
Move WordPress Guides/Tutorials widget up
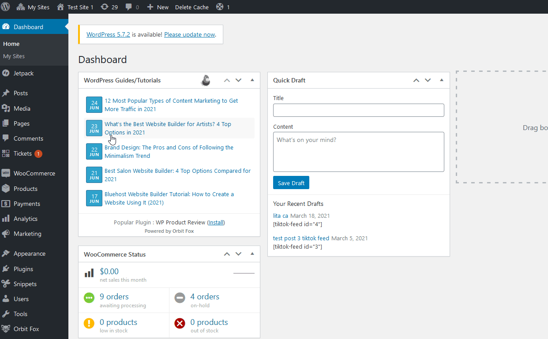tap(227, 80)
